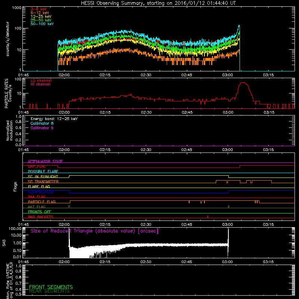Select the LO channel legend label
299x299 pixels.
click(x=41, y=80)
